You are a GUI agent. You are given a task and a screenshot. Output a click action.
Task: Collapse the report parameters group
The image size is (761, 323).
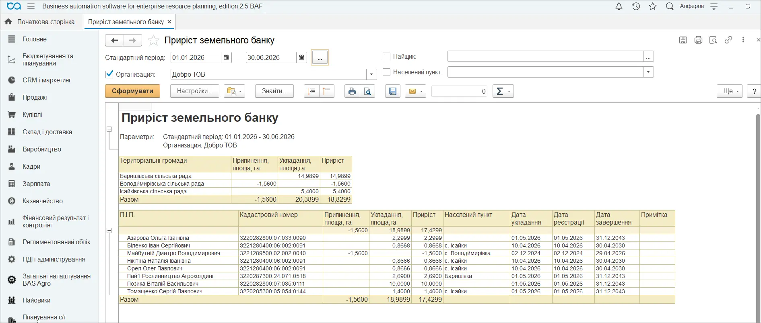point(109,129)
